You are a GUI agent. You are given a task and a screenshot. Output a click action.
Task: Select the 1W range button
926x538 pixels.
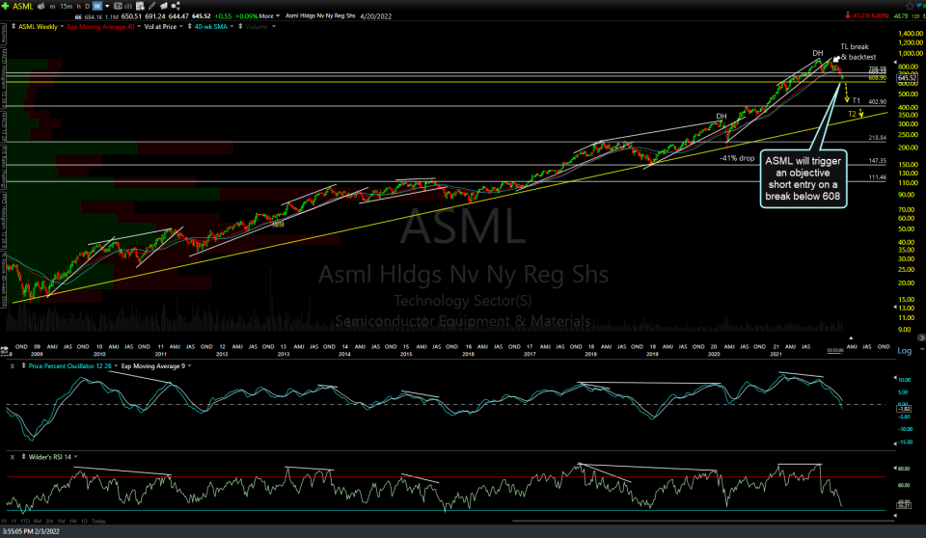click(x=73, y=521)
